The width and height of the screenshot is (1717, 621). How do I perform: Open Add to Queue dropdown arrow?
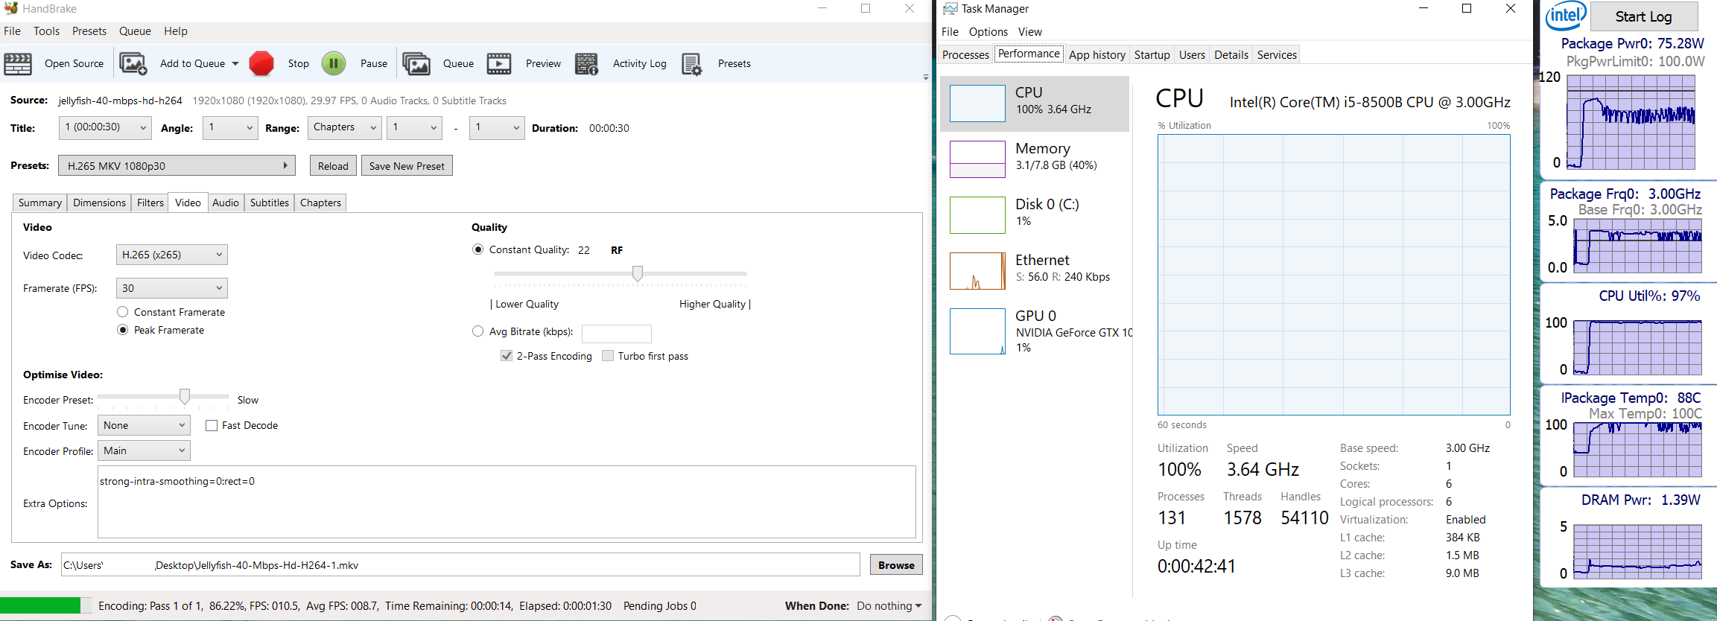click(235, 64)
